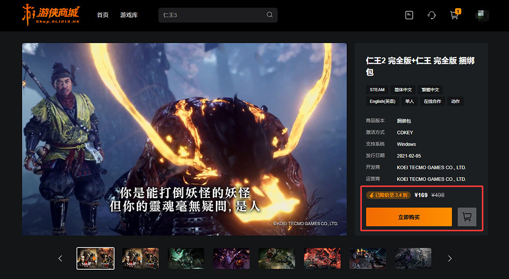Click the publisher name beside 运营商
The width and height of the screenshot is (509, 279).
[x=431, y=179]
